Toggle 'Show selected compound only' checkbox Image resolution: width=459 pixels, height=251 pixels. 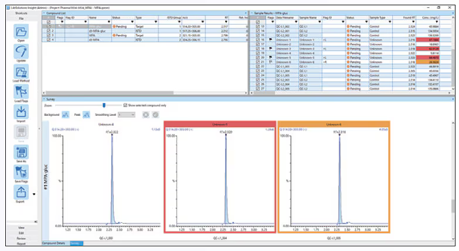[125, 105]
